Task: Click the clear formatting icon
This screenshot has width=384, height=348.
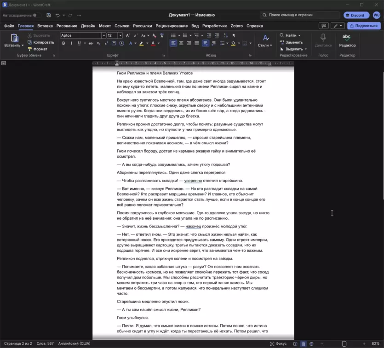Action: (154, 35)
